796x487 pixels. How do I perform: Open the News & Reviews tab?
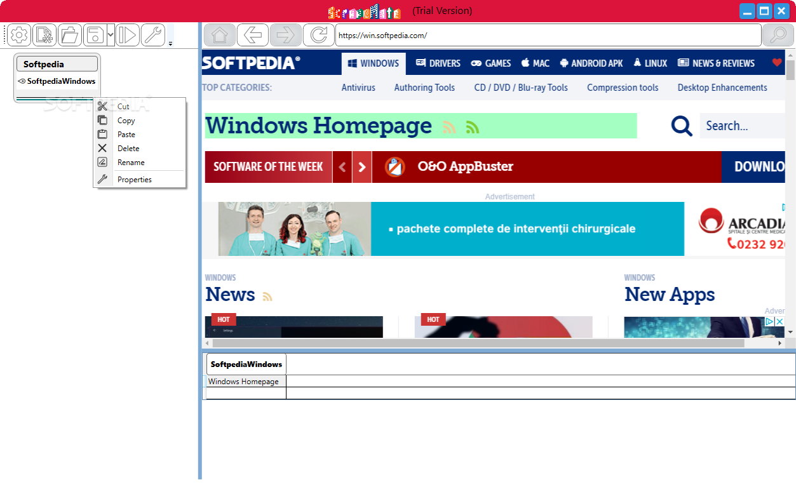point(716,63)
